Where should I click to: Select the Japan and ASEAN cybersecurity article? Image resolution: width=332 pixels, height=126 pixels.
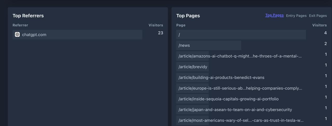point(235,110)
